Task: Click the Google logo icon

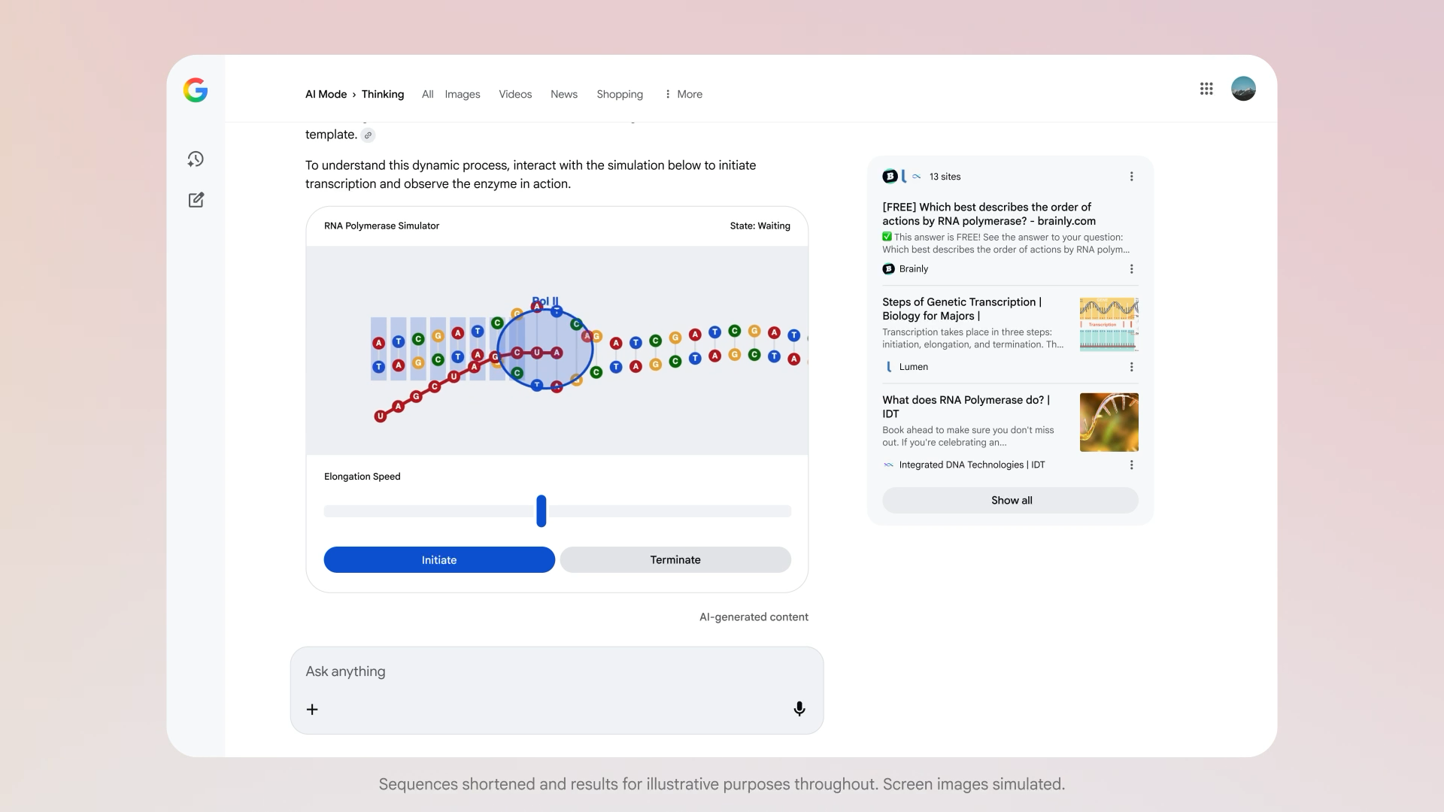Action: [196, 90]
